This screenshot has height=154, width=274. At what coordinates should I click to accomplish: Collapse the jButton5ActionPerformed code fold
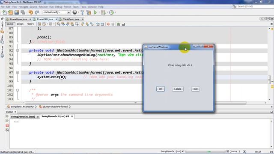click(18, 50)
